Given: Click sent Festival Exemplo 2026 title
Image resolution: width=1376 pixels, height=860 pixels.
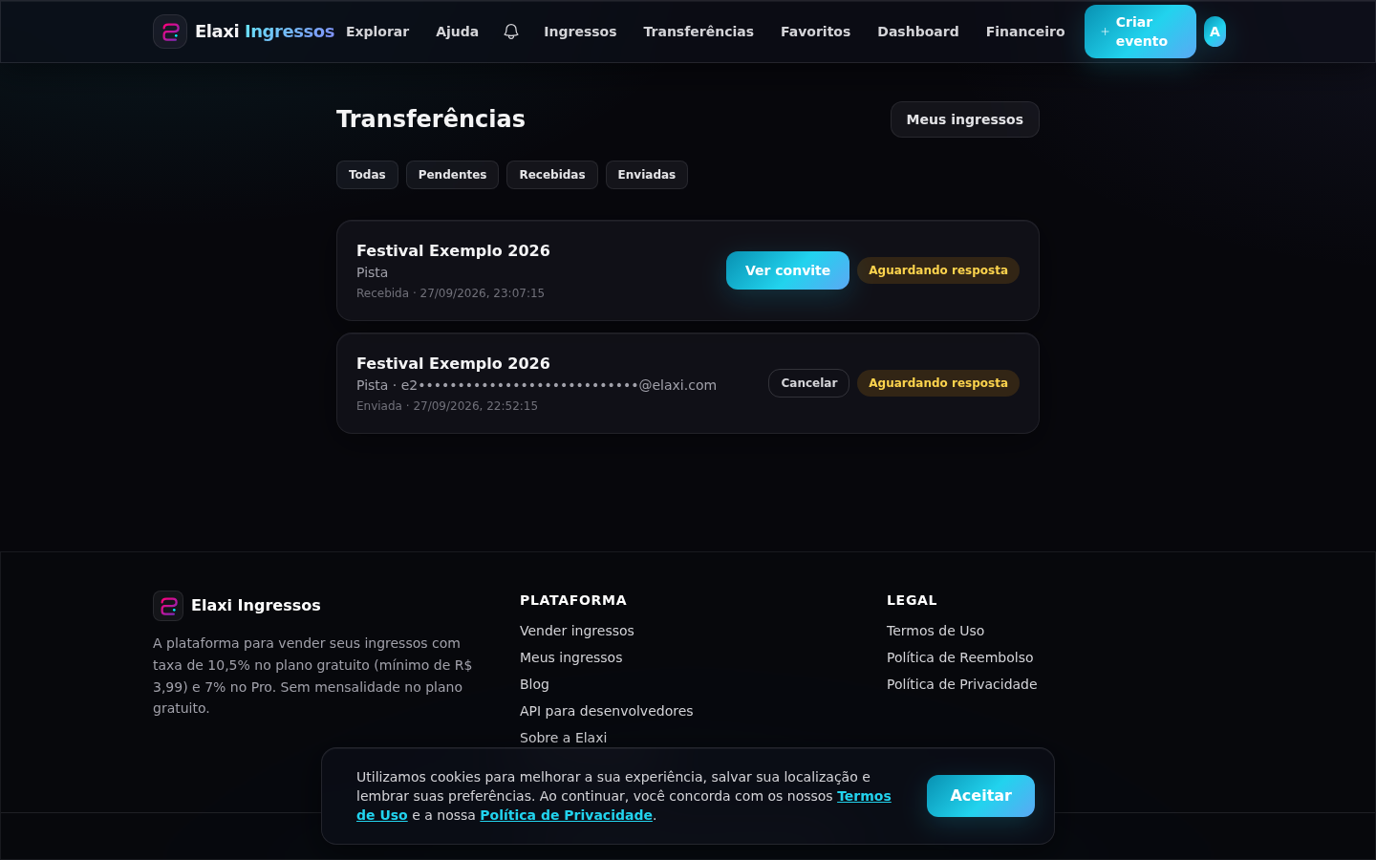Looking at the screenshot, I should tap(453, 363).
